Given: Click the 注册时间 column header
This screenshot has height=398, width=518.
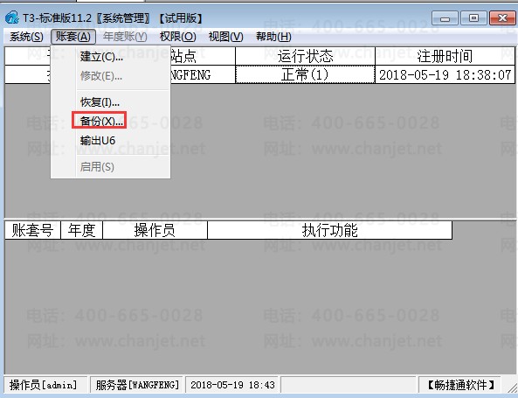Looking at the screenshot, I should tap(445, 56).
